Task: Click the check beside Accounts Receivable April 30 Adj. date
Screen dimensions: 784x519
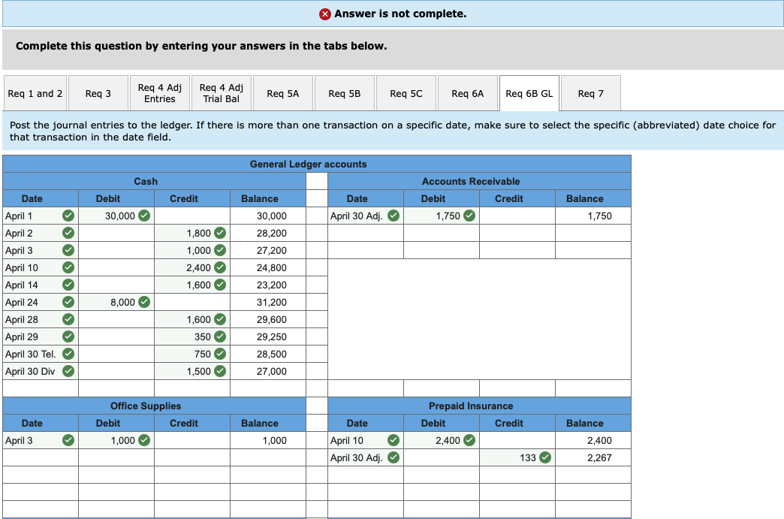Action: point(394,216)
